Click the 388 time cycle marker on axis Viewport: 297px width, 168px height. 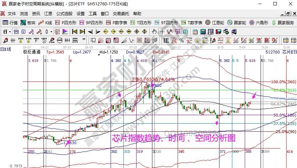tap(248, 152)
